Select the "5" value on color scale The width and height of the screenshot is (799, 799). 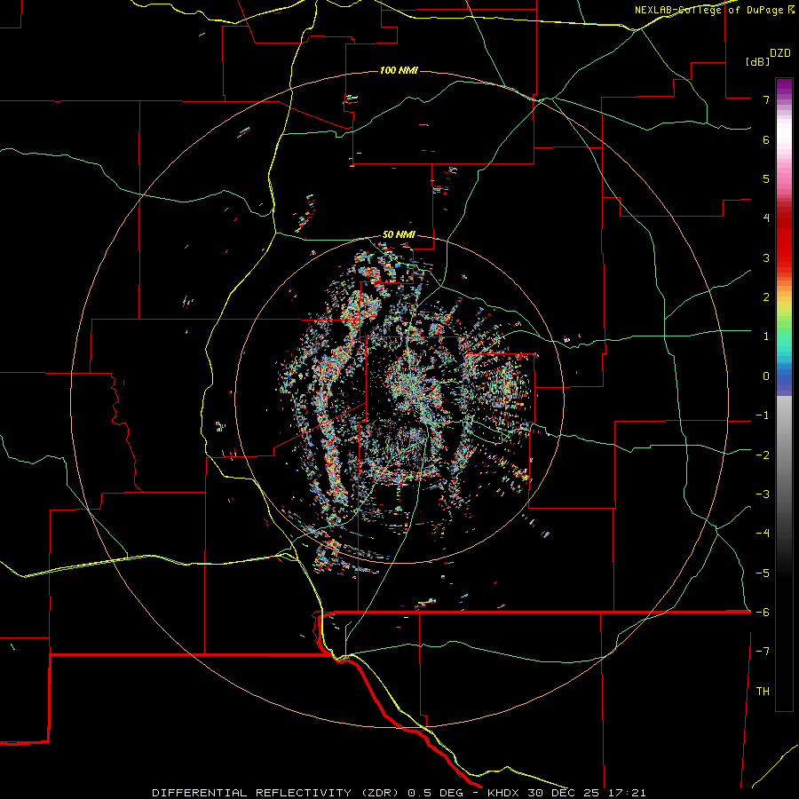[766, 178]
